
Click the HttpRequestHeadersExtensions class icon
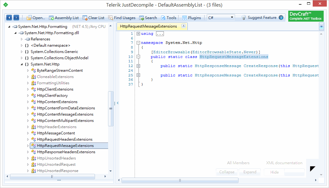tap(33, 139)
